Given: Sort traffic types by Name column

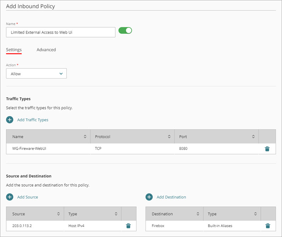Looking at the screenshot, I should coord(85,137).
